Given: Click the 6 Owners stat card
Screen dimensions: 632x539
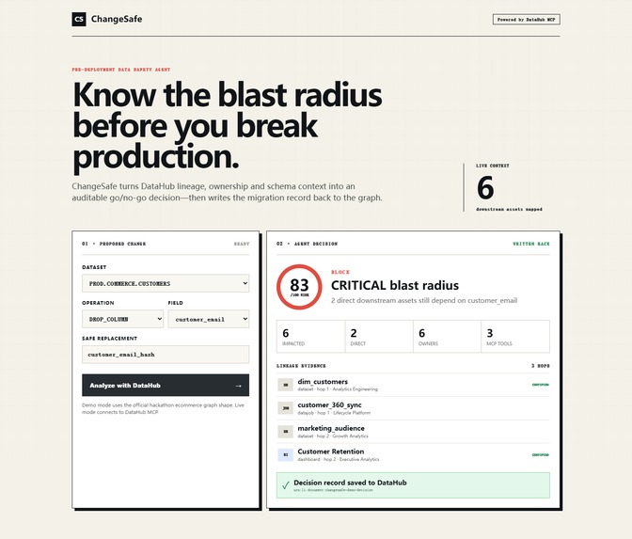Looking at the screenshot, I should 447,337.
